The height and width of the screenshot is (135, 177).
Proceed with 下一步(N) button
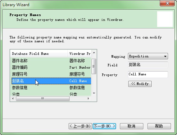104,126
